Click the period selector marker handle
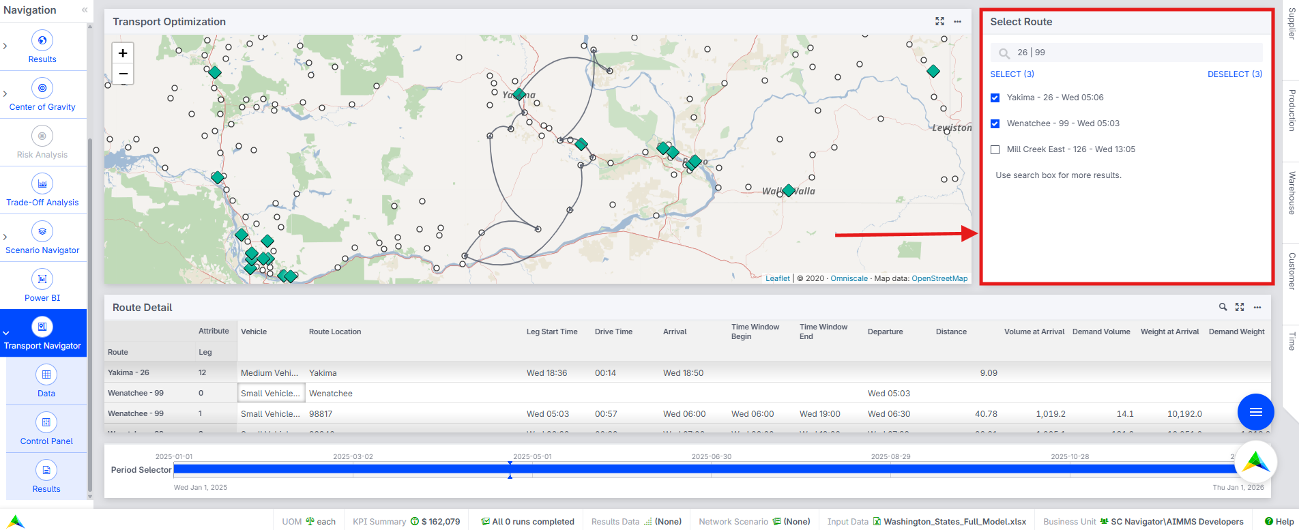This screenshot has height=530, width=1299. coord(510,469)
